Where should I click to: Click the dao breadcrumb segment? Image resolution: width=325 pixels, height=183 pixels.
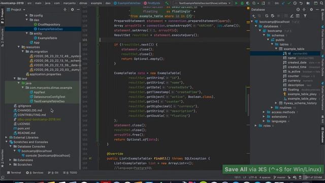(x=108, y=3)
